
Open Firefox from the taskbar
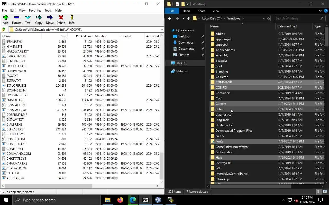click(x=120, y=200)
